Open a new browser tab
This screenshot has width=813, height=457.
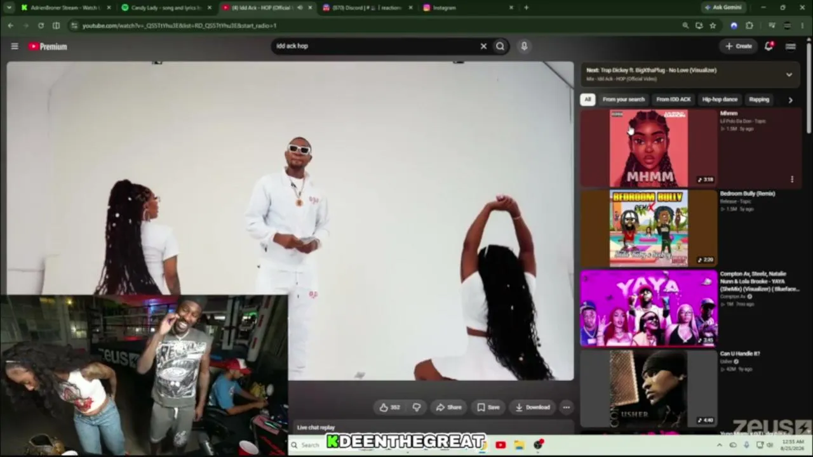click(x=526, y=8)
